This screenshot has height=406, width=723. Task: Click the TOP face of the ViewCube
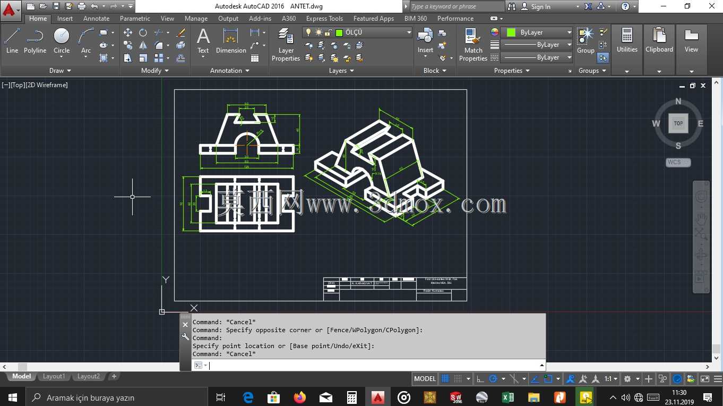(x=678, y=123)
